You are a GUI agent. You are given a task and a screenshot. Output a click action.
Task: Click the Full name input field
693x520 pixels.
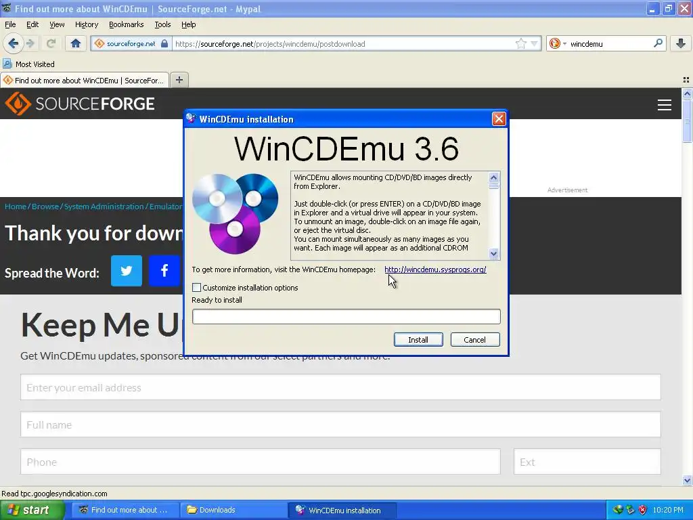[x=341, y=425]
